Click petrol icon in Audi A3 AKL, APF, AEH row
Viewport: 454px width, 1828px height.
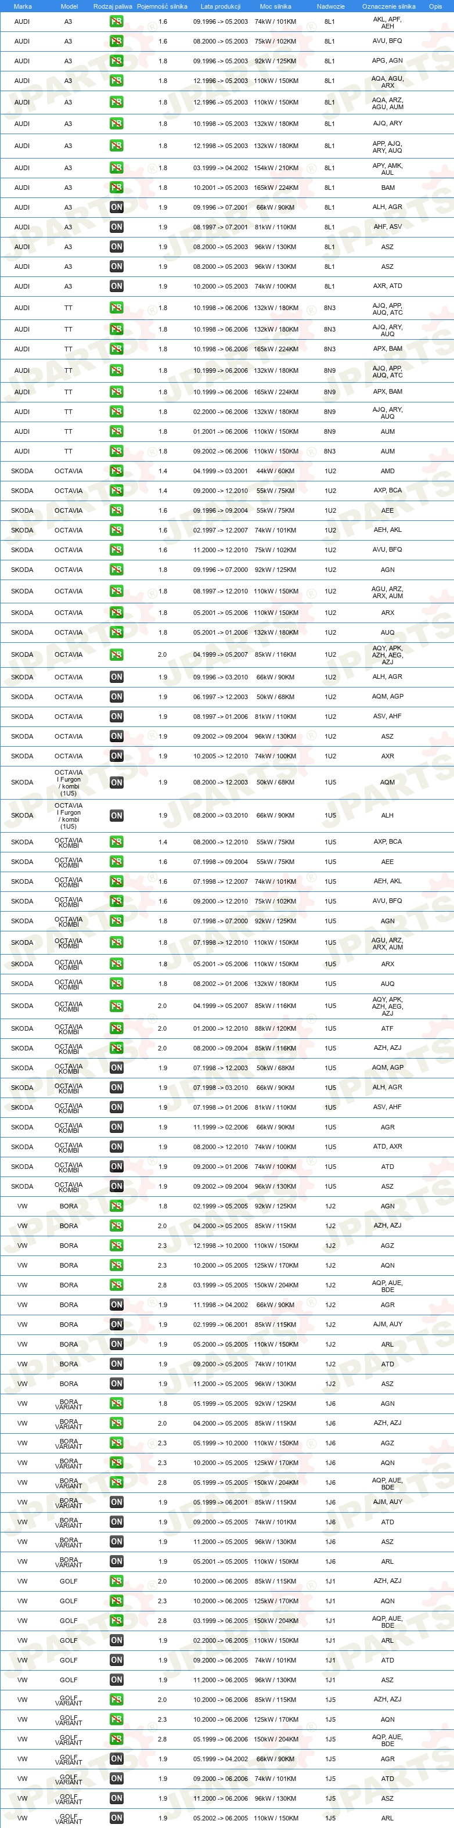[x=116, y=22]
